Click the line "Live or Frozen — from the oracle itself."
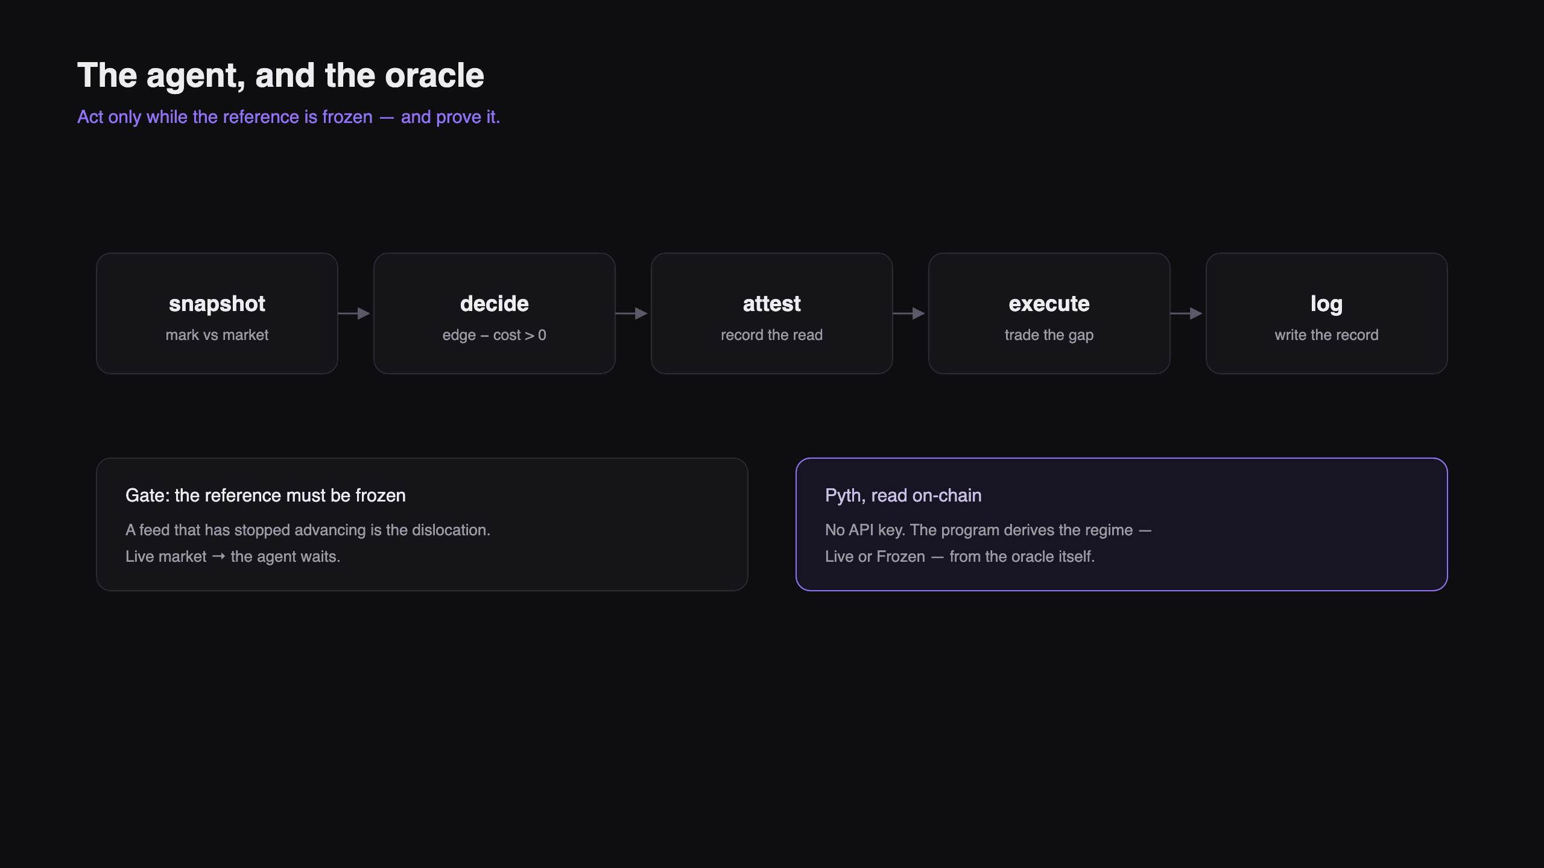 (x=960, y=556)
